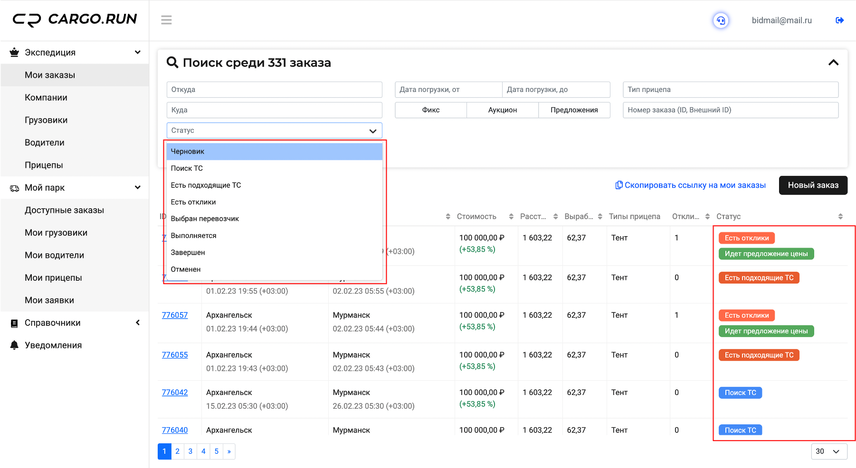Click the Статус column sort arrows

pos(840,216)
